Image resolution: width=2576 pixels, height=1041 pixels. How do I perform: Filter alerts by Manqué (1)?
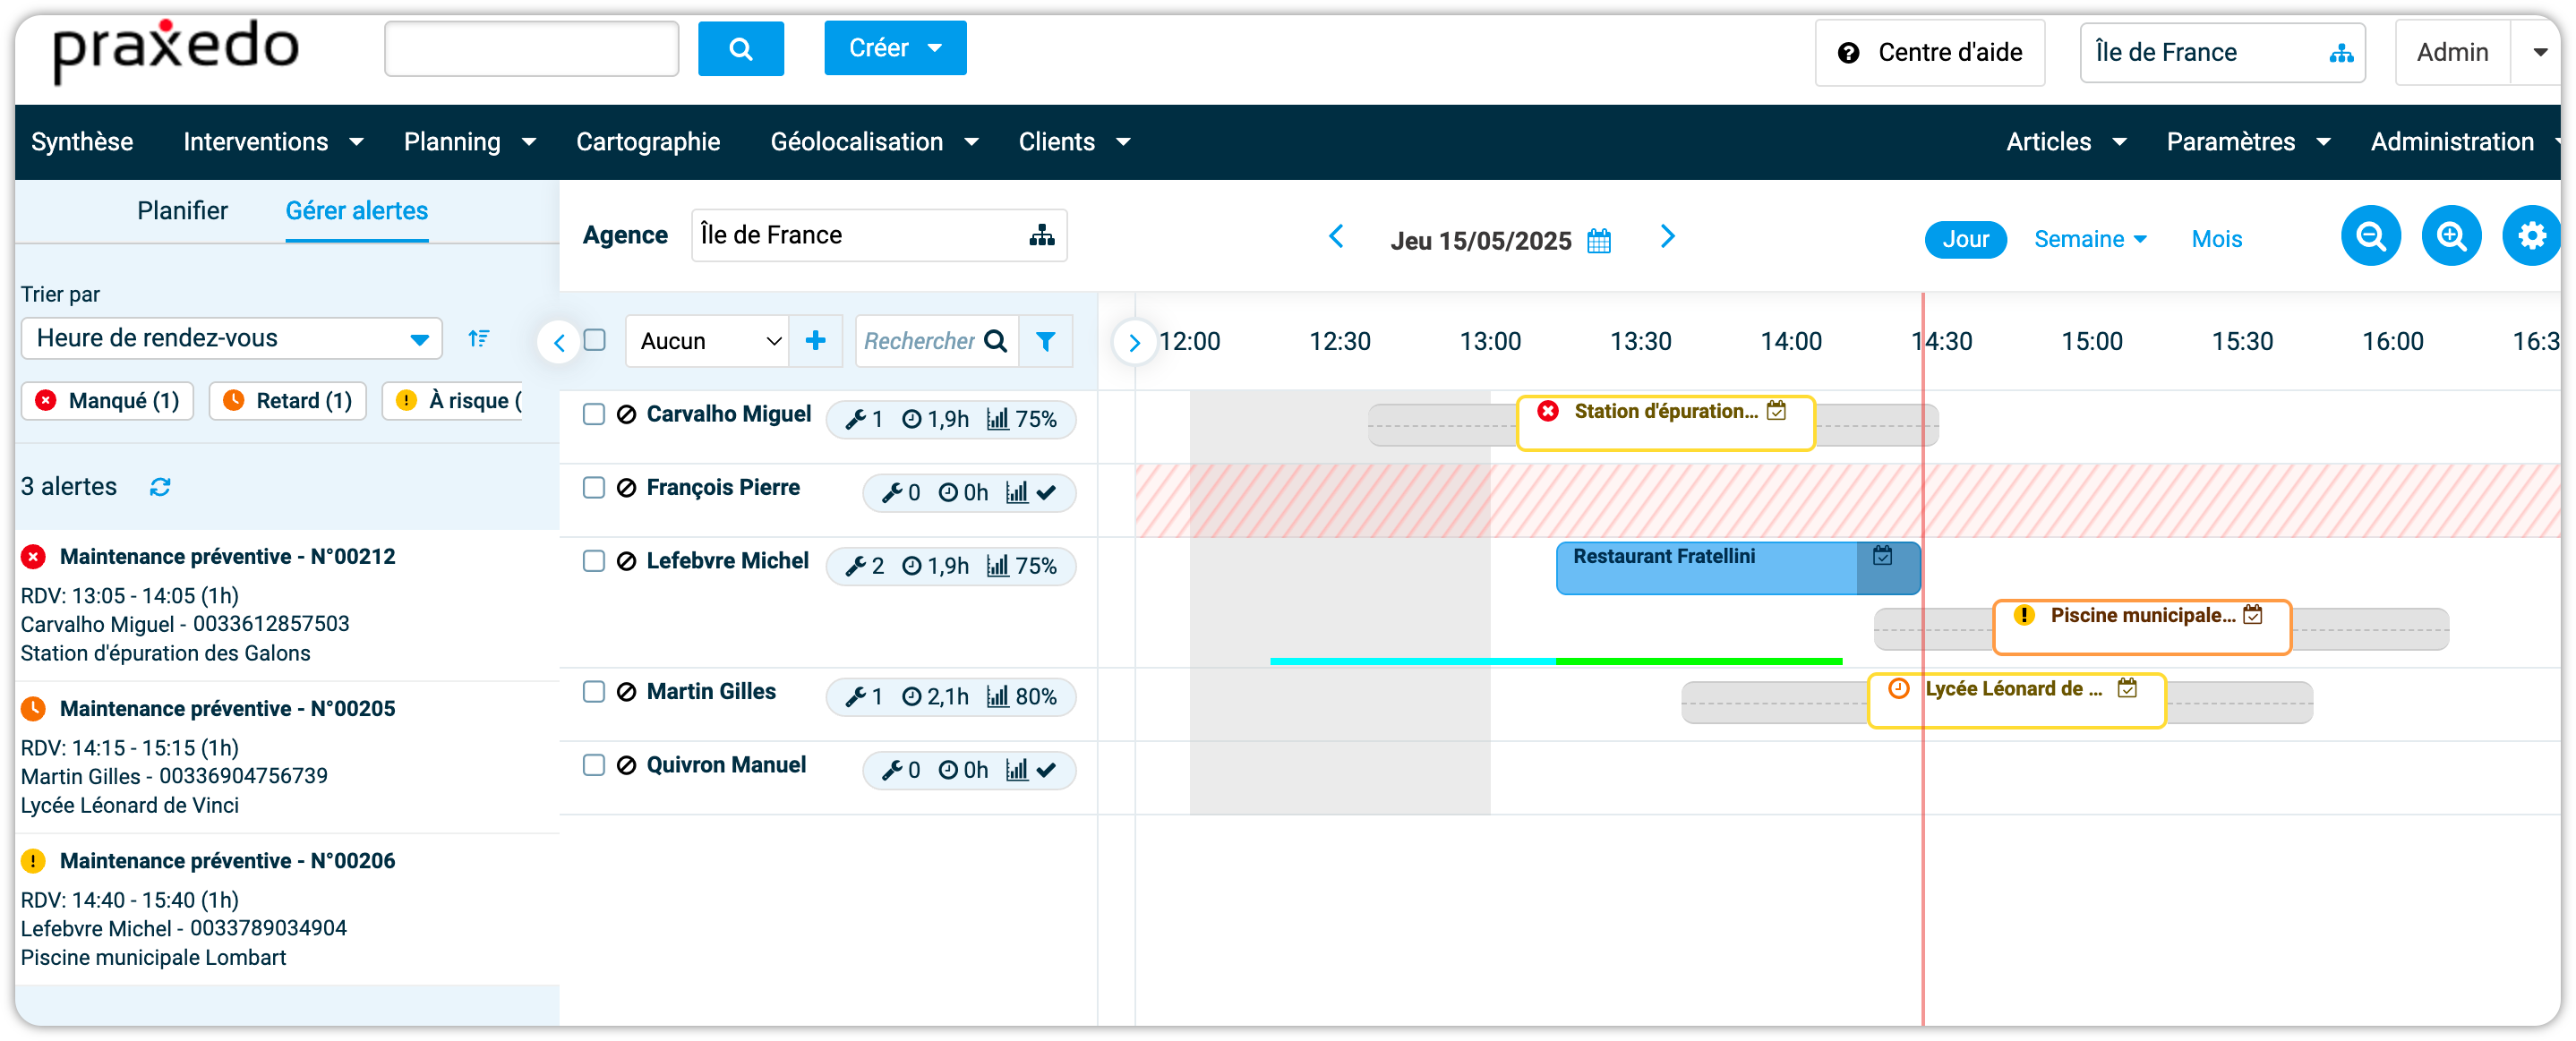tap(107, 401)
